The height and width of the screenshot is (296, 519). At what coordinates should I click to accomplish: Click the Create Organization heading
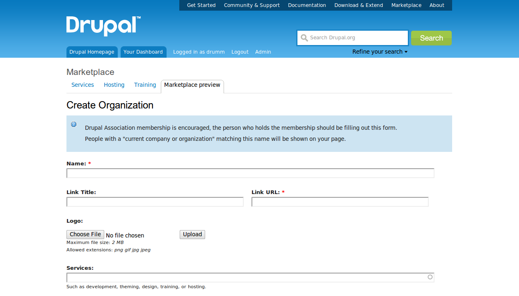coord(110,105)
